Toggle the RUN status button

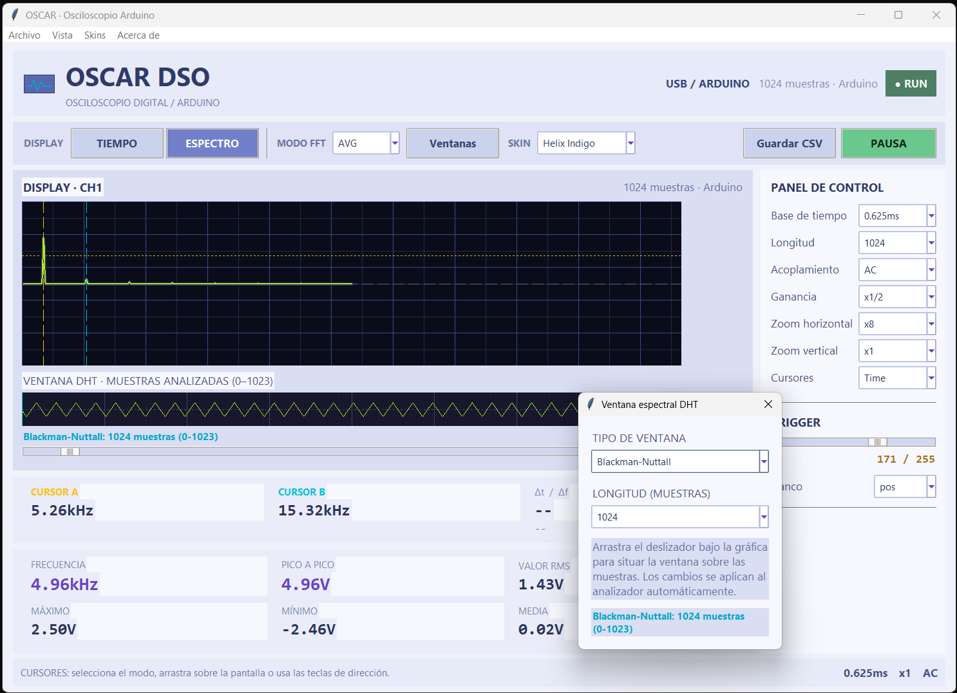click(911, 84)
